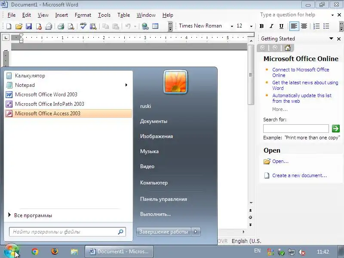This screenshot has width=344, height=258.
Task: Click the Print toolbar icon
Action: 61,26
